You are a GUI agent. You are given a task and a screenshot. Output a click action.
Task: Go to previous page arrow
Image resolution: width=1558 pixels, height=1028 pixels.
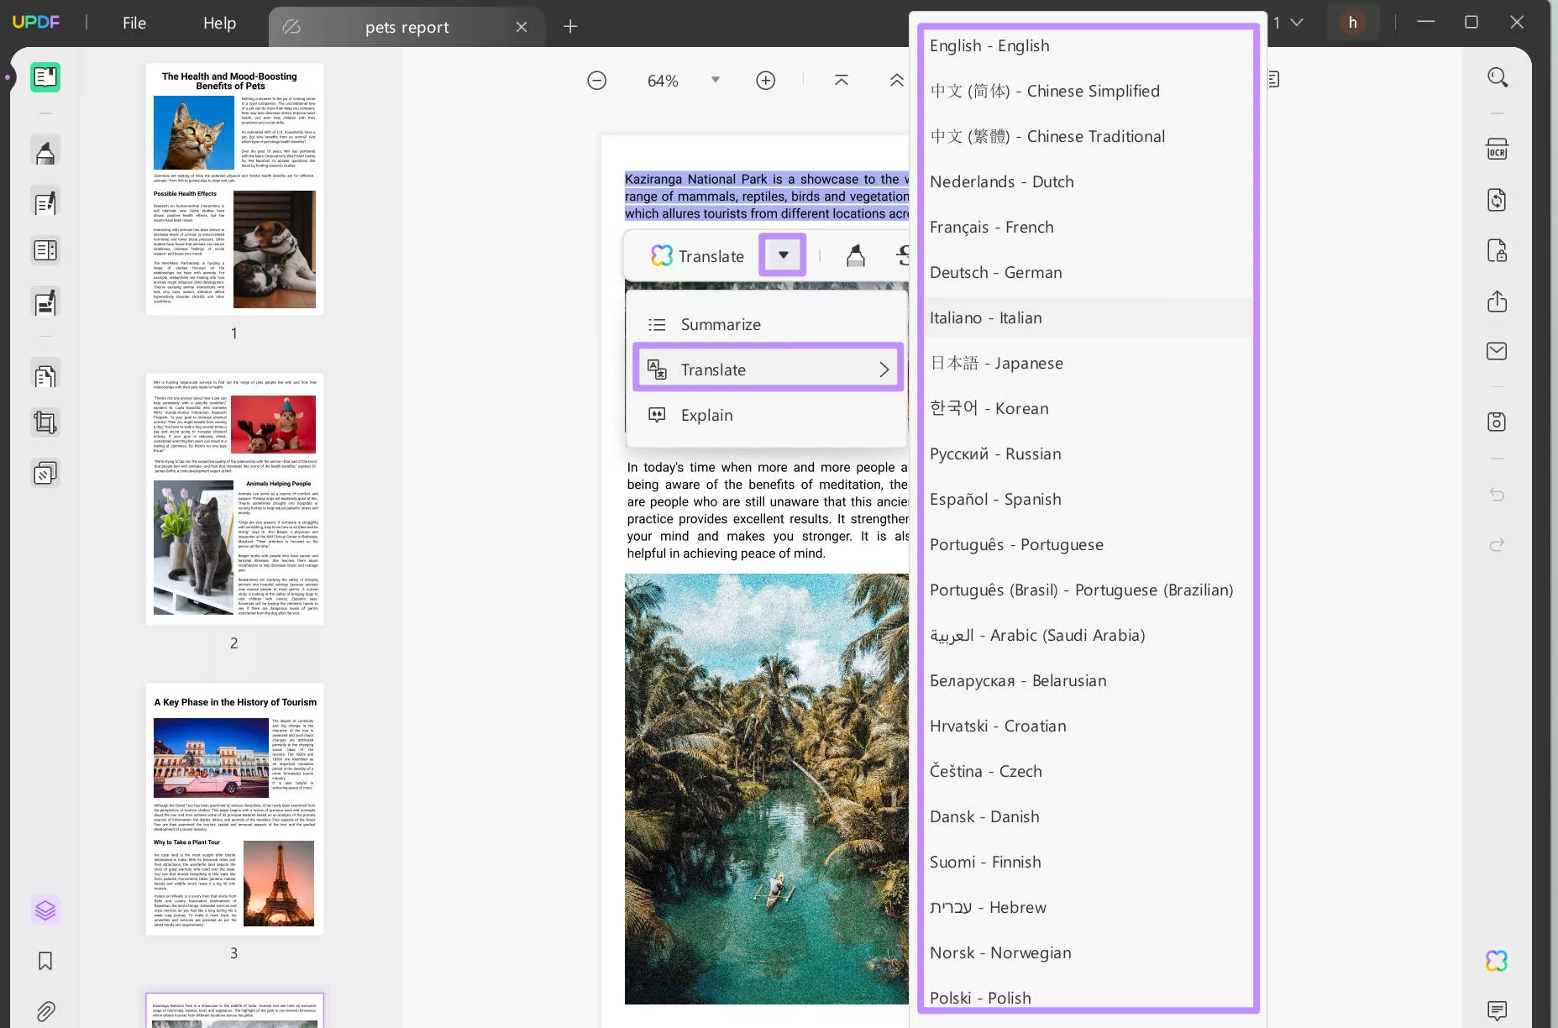point(896,81)
